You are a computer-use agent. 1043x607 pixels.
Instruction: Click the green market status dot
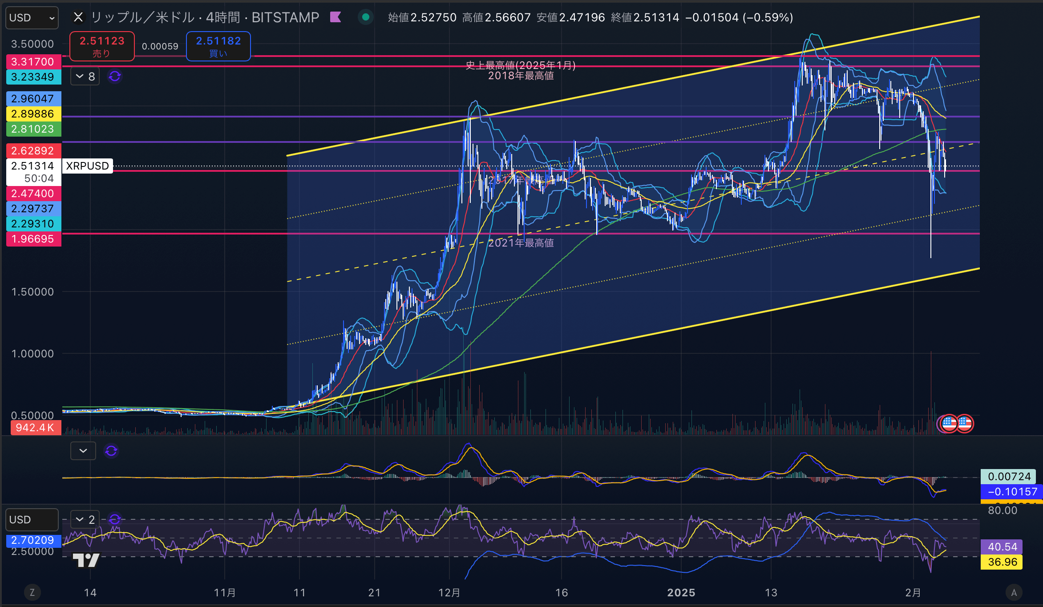tap(366, 17)
